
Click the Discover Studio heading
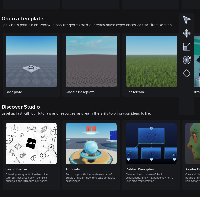[20, 107]
